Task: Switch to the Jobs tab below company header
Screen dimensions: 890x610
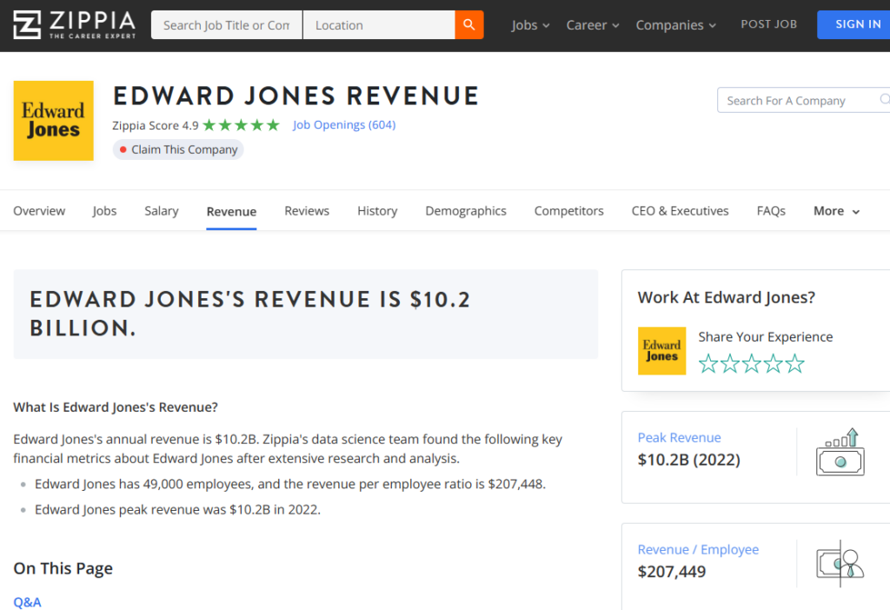Action: click(104, 211)
